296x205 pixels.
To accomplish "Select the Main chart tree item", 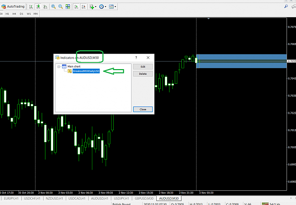I will pyautogui.click(x=74, y=66).
